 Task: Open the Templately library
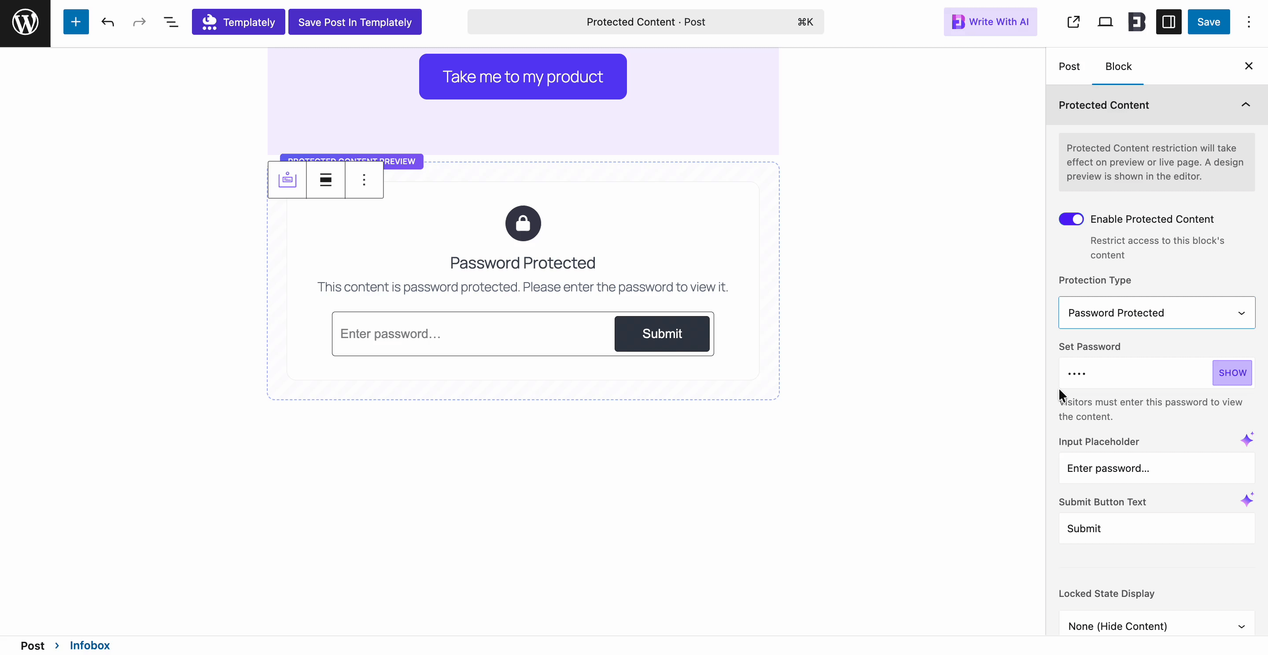pos(238,22)
